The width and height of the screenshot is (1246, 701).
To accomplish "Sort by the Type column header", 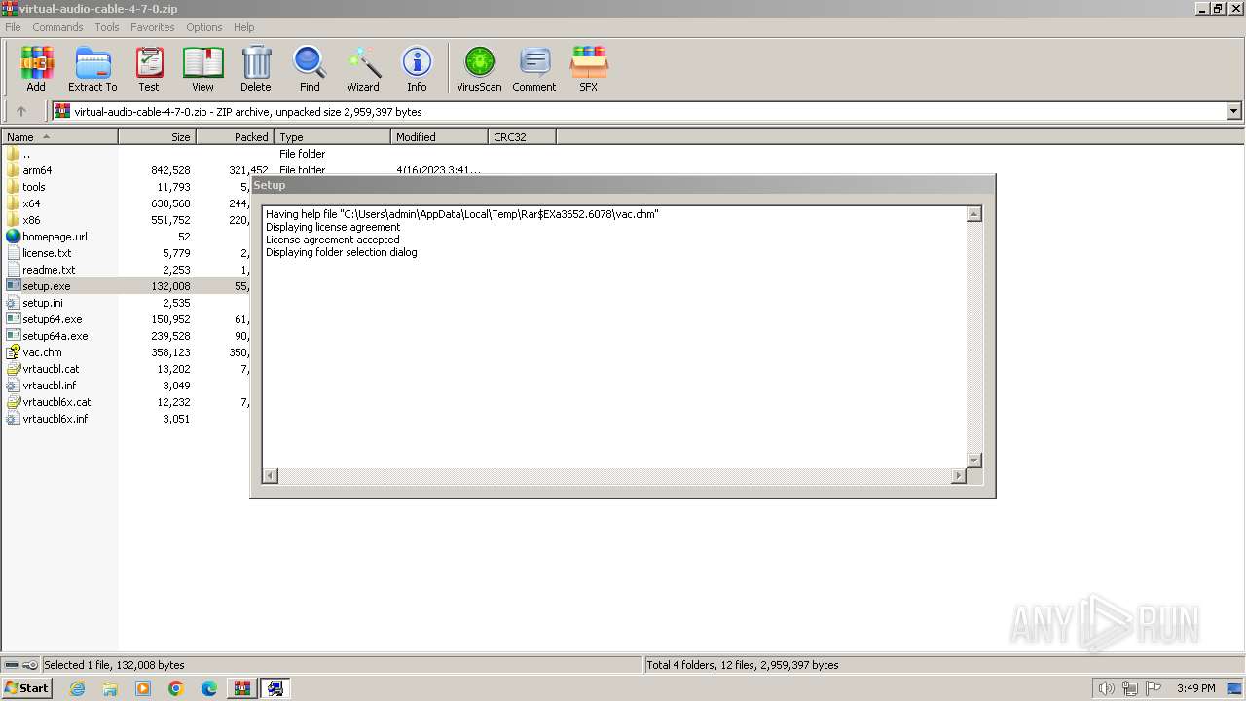I will [333, 137].
